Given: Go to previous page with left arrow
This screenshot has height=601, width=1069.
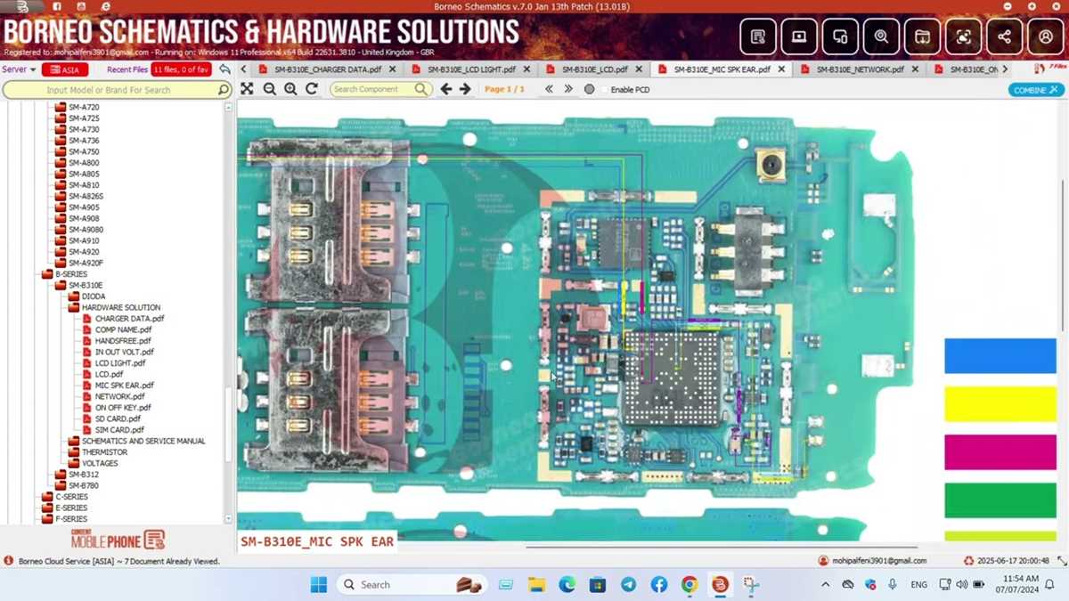Looking at the screenshot, I should pyautogui.click(x=446, y=89).
